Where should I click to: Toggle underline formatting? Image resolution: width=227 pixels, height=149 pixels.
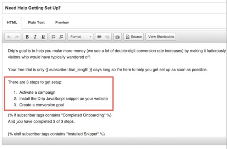[x=43, y=37]
